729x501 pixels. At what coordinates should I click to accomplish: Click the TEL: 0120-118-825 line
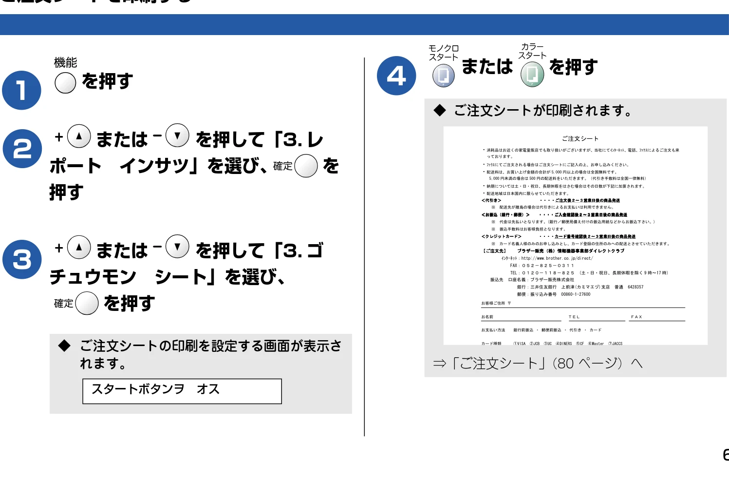point(589,273)
